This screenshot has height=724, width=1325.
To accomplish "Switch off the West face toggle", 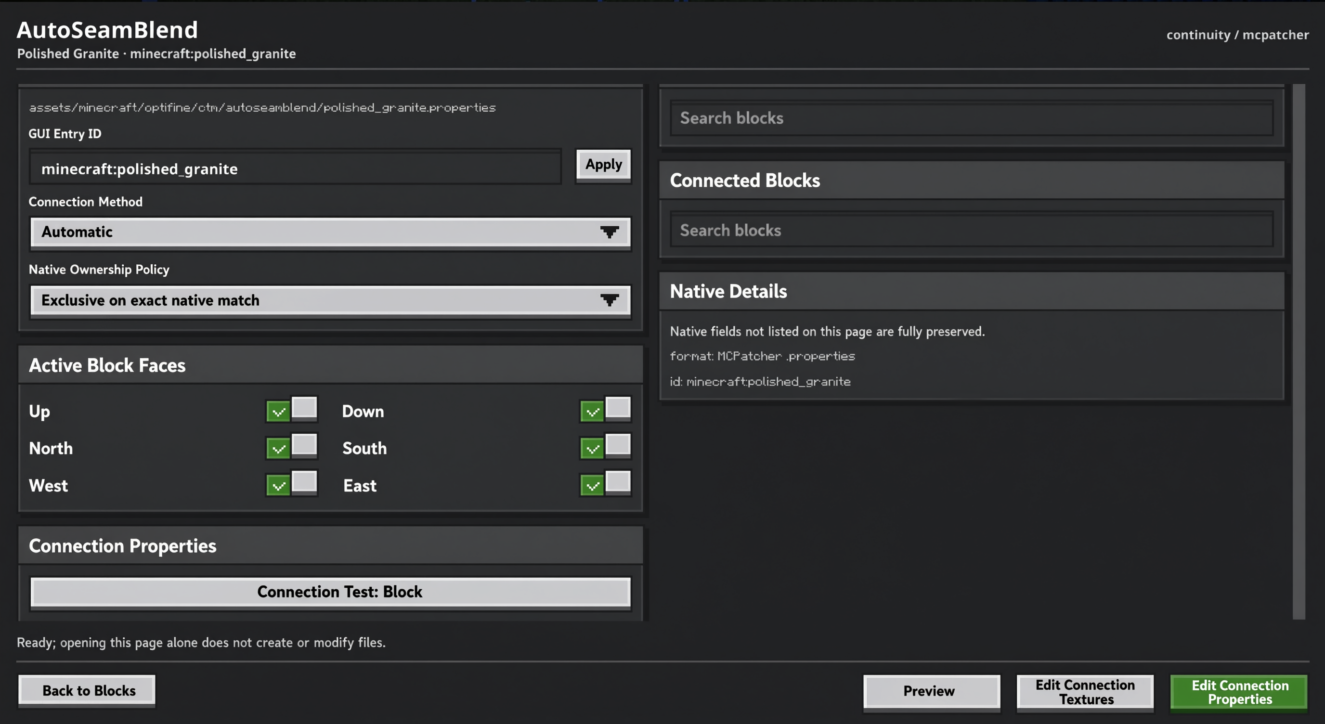I will pyautogui.click(x=292, y=484).
